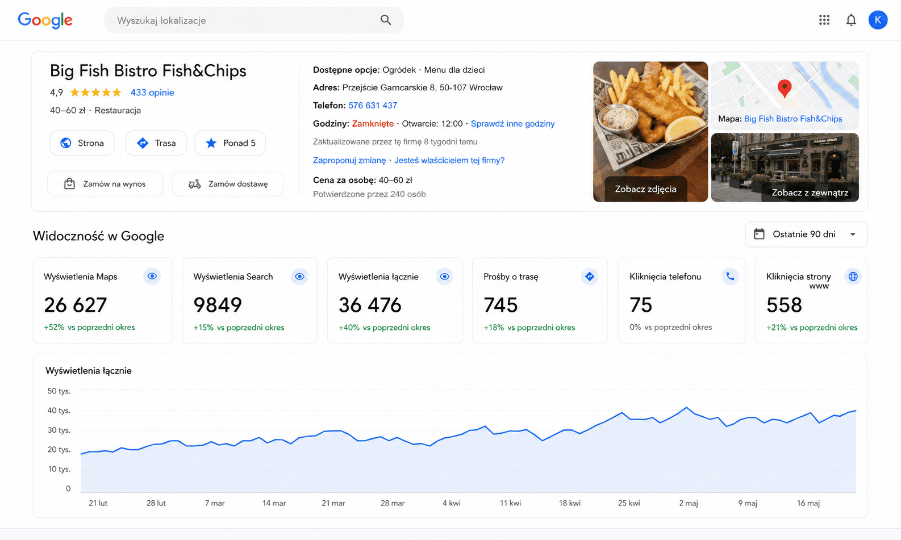Screen dimensions: 901x540
Task: Click eye icon on Wyświetlenia Maps card
Action: click(152, 277)
